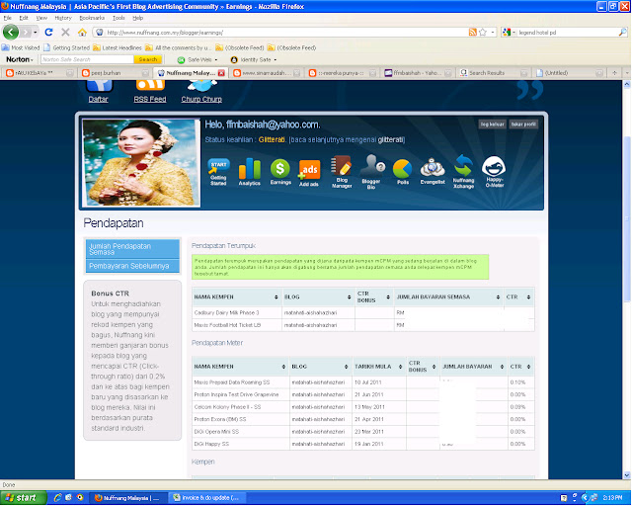The width and height of the screenshot is (632, 506).
Task: Open the Evangelist icon
Action: coord(433,171)
